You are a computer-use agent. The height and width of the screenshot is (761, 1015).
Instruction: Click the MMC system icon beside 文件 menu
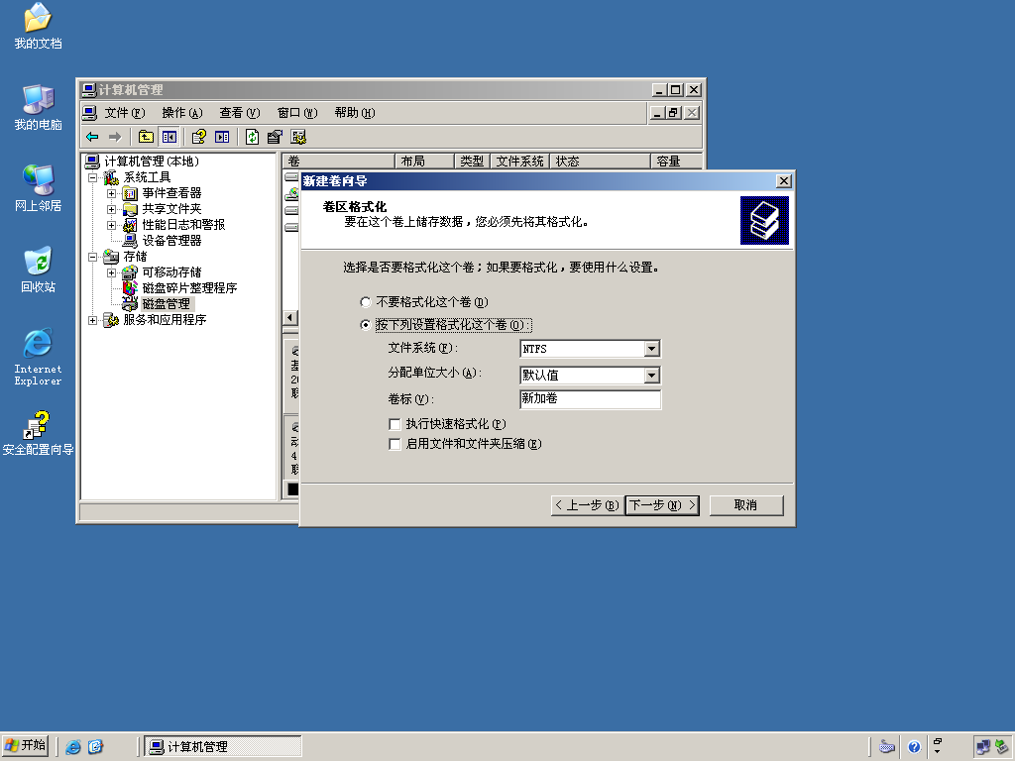(89, 113)
